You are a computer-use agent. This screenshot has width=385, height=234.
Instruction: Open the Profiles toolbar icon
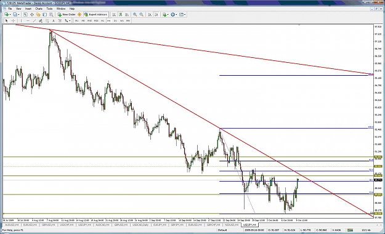coord(15,15)
